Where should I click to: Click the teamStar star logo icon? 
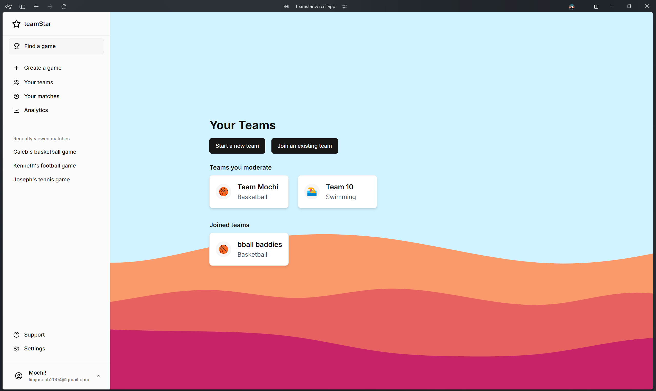coord(16,24)
